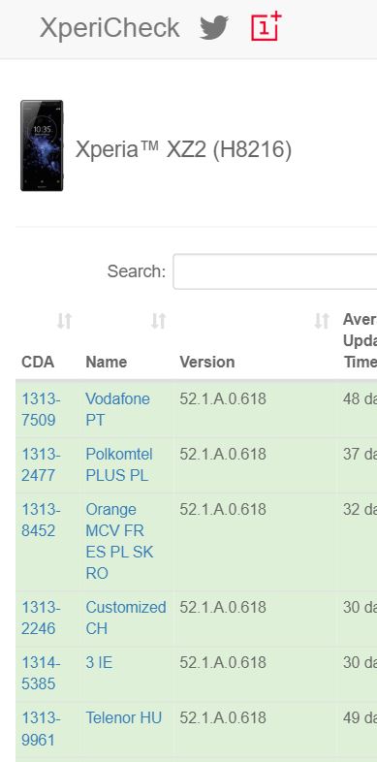The image size is (377, 762).
Task: Open the Telenor HU link
Action: [123, 717]
